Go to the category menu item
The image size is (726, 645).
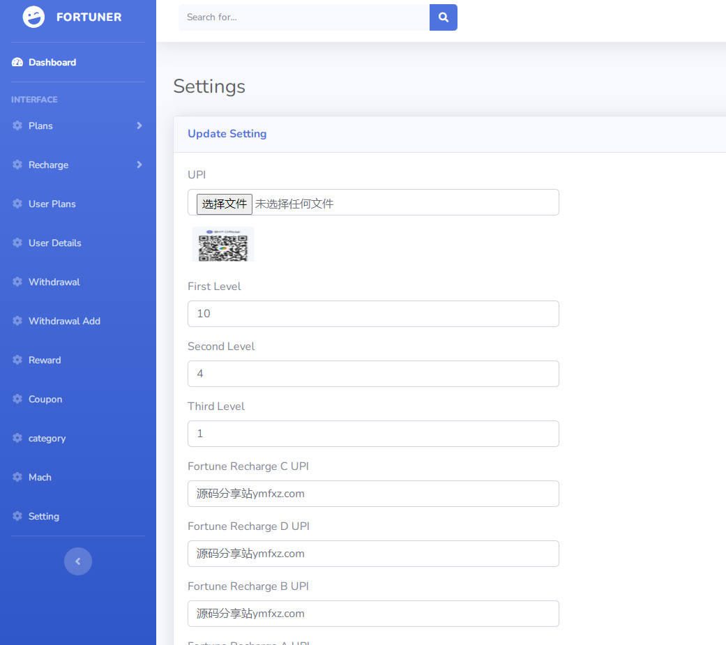click(47, 439)
